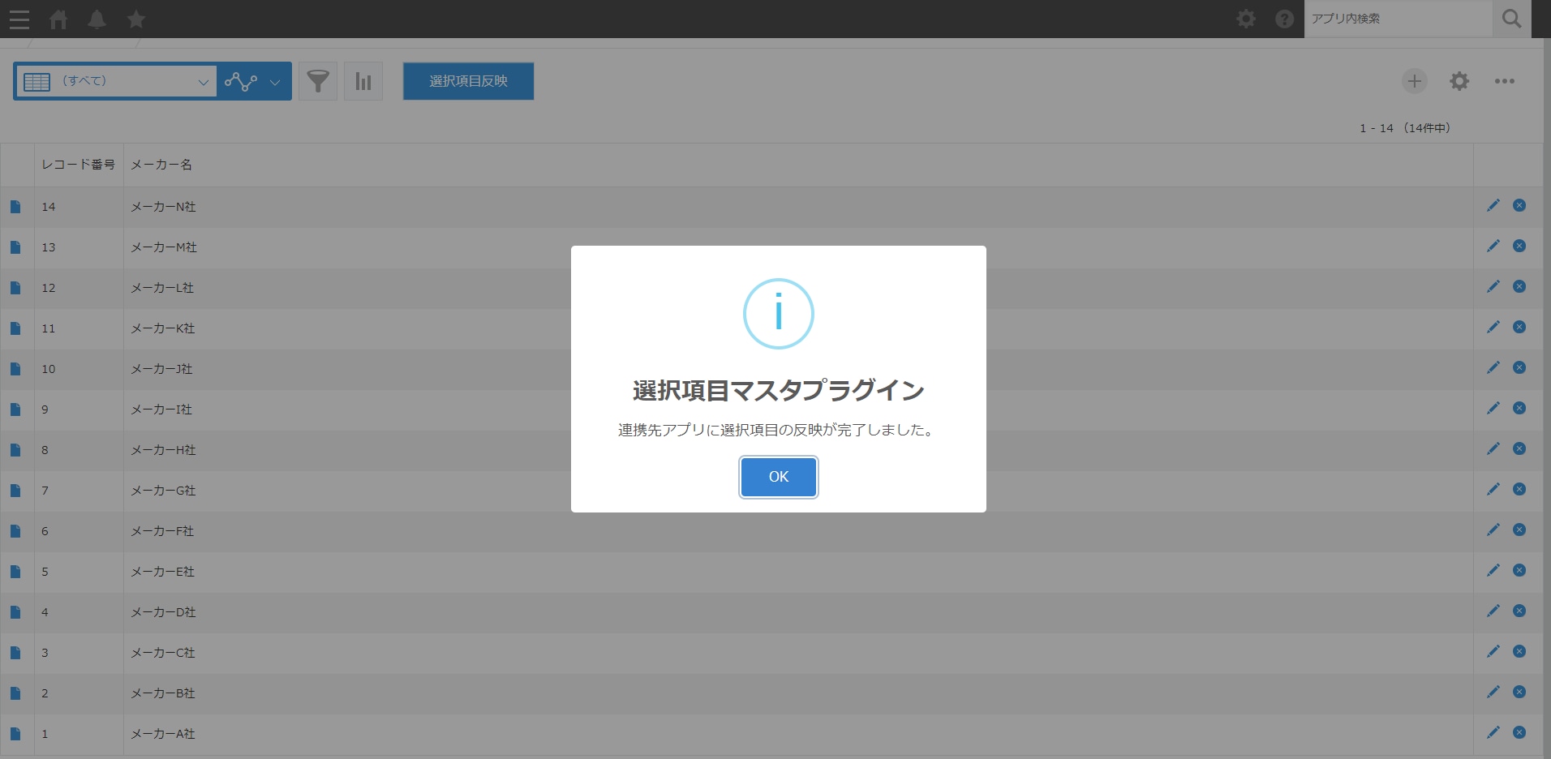Open record detail for メーカーM社
The width and height of the screenshot is (1551, 759).
coord(15,247)
